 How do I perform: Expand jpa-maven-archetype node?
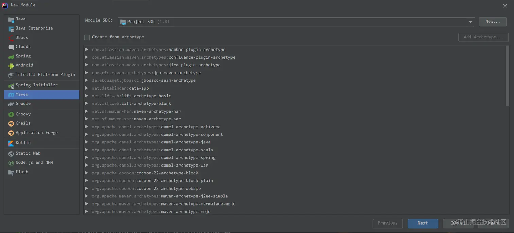[x=86, y=73]
